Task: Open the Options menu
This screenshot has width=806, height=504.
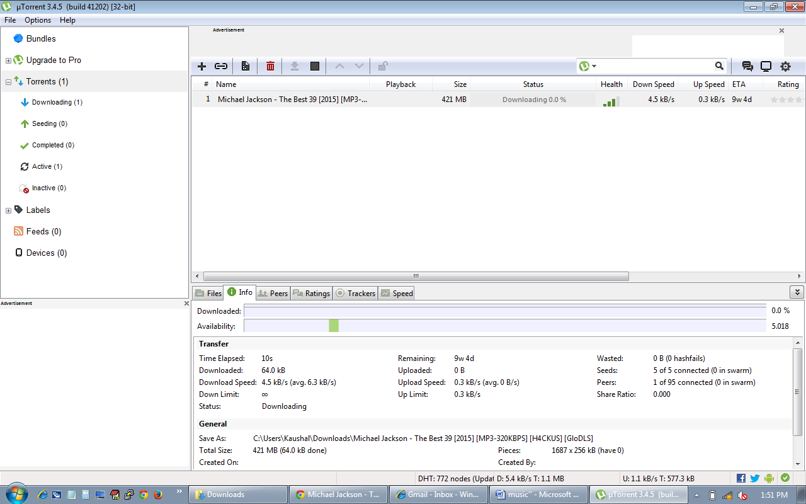Action: [38, 20]
